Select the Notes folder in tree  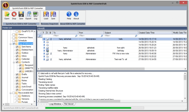pyautogui.click(x=24, y=80)
